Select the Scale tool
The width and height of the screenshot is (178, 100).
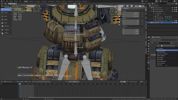tap(6, 23)
